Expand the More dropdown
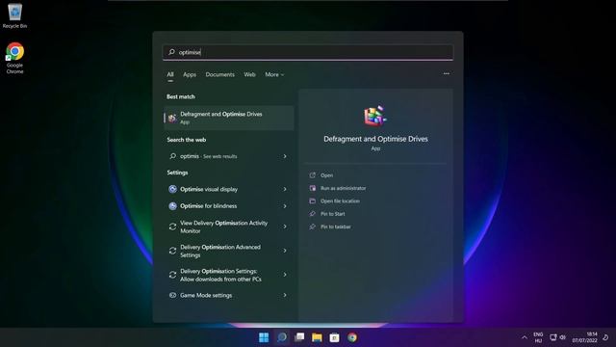 (x=274, y=74)
